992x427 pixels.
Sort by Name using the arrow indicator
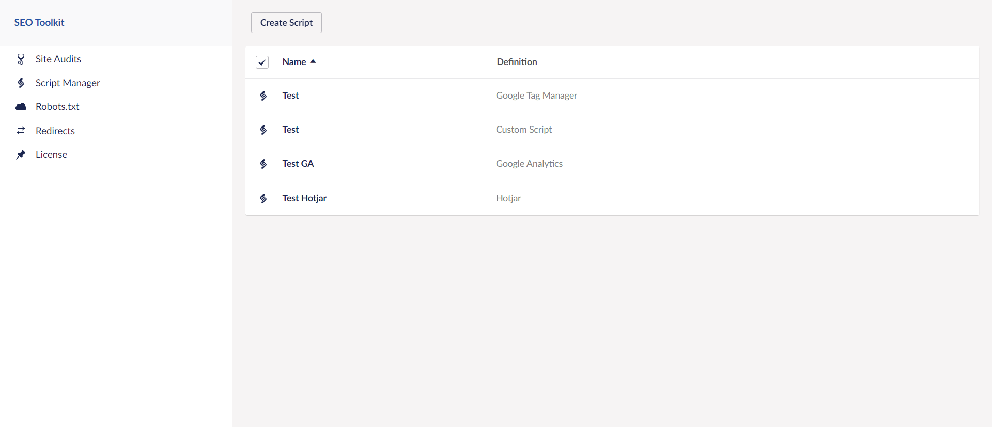[313, 61]
